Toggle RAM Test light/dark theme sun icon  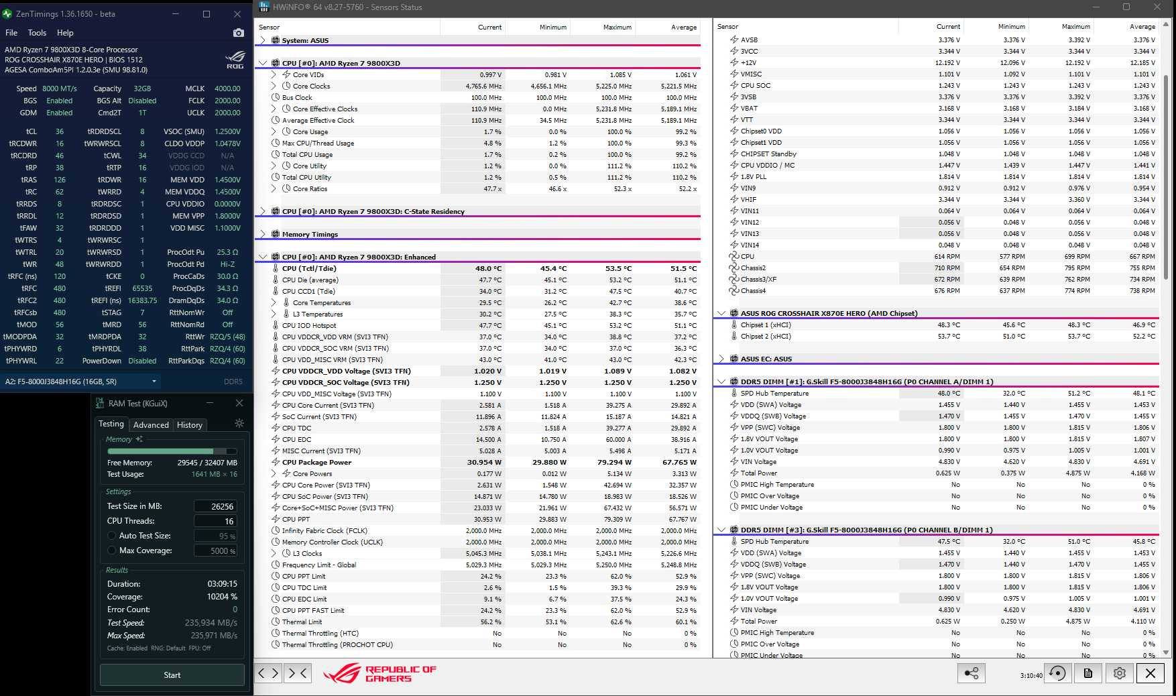[x=239, y=423]
